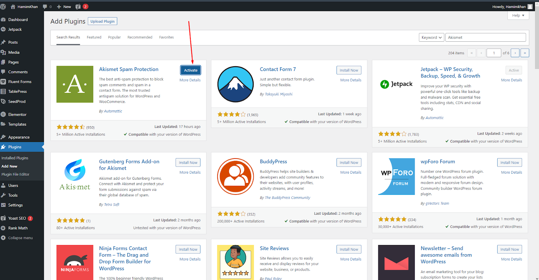Image resolution: width=539 pixels, height=280 pixels.
Task: Open Yoast notifications icon in admin bar
Action: 78,6
